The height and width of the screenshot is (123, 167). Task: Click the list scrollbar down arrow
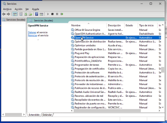point(163,107)
